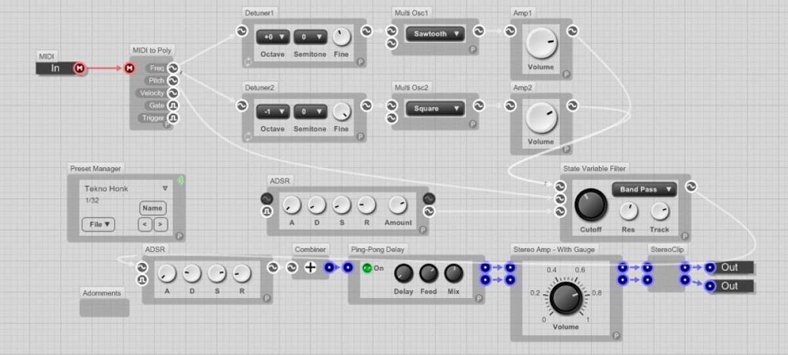This screenshot has height=355, width=788.
Task: Expand the Detuner2 Octave dropdown
Action: (x=273, y=111)
